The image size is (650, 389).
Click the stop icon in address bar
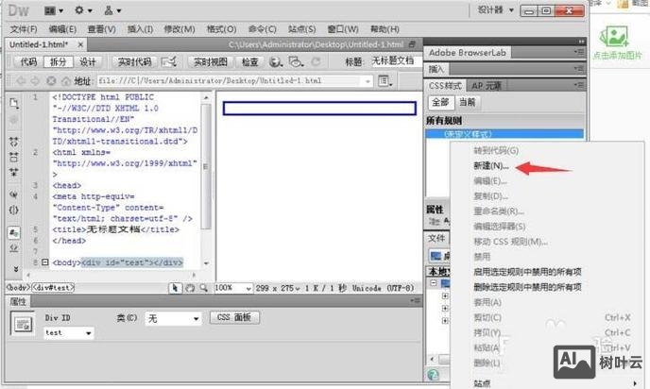point(51,81)
